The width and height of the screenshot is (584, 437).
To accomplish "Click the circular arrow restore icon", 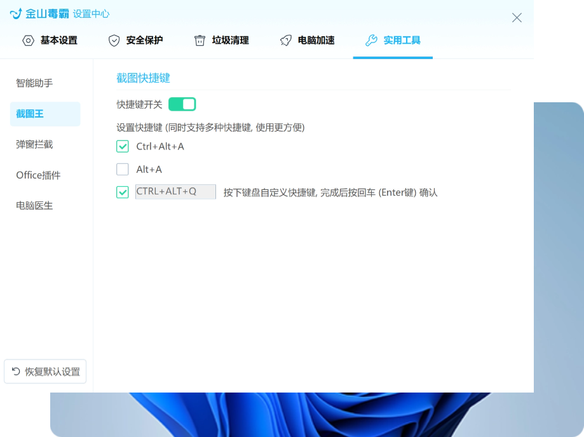I will 16,372.
